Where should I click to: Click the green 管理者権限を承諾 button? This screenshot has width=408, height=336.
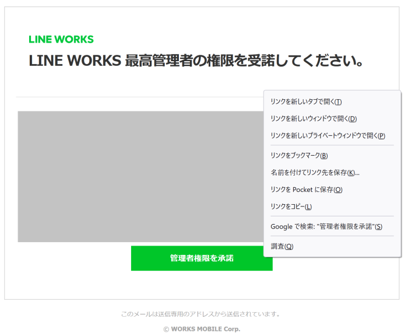pyautogui.click(x=202, y=258)
